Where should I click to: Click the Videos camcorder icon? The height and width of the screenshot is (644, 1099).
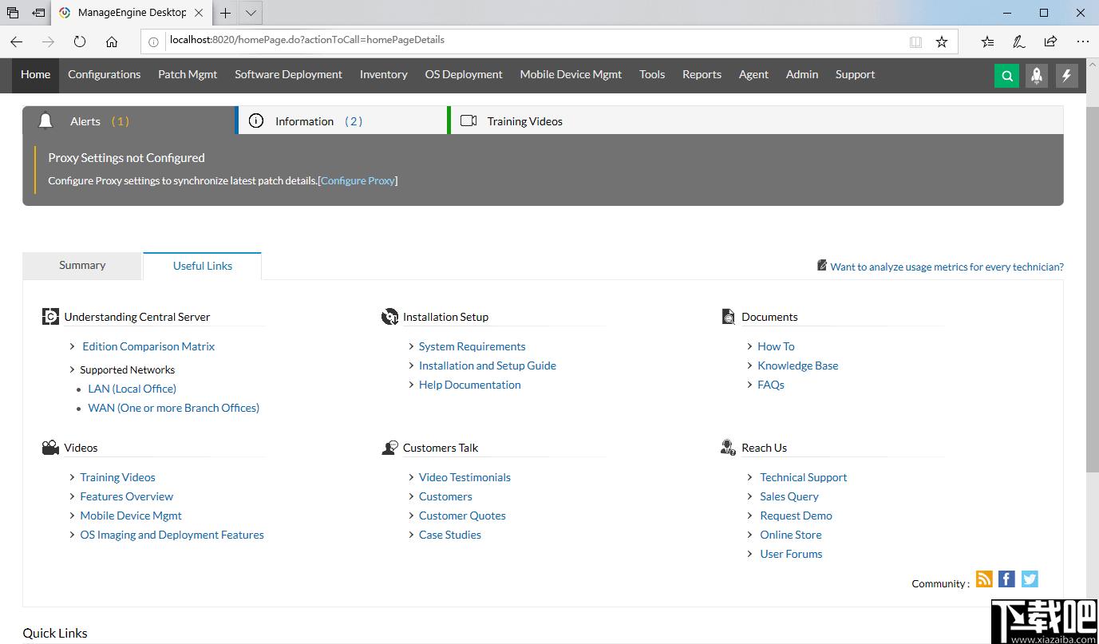[50, 448]
